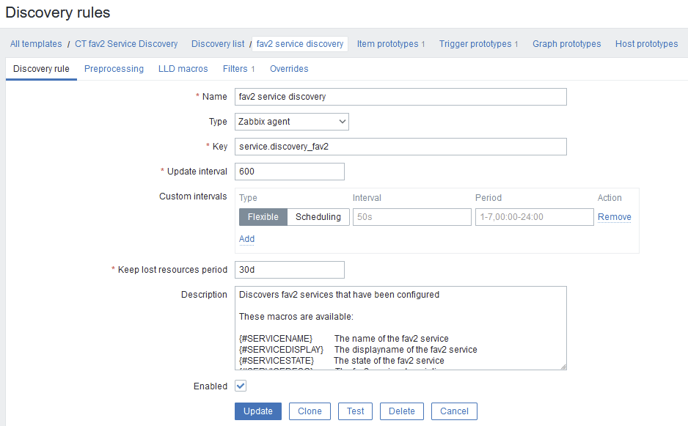688x426 pixels.
Task: Click the Period field with 1-7,00:00-24:00 placeholder
Action: click(535, 217)
